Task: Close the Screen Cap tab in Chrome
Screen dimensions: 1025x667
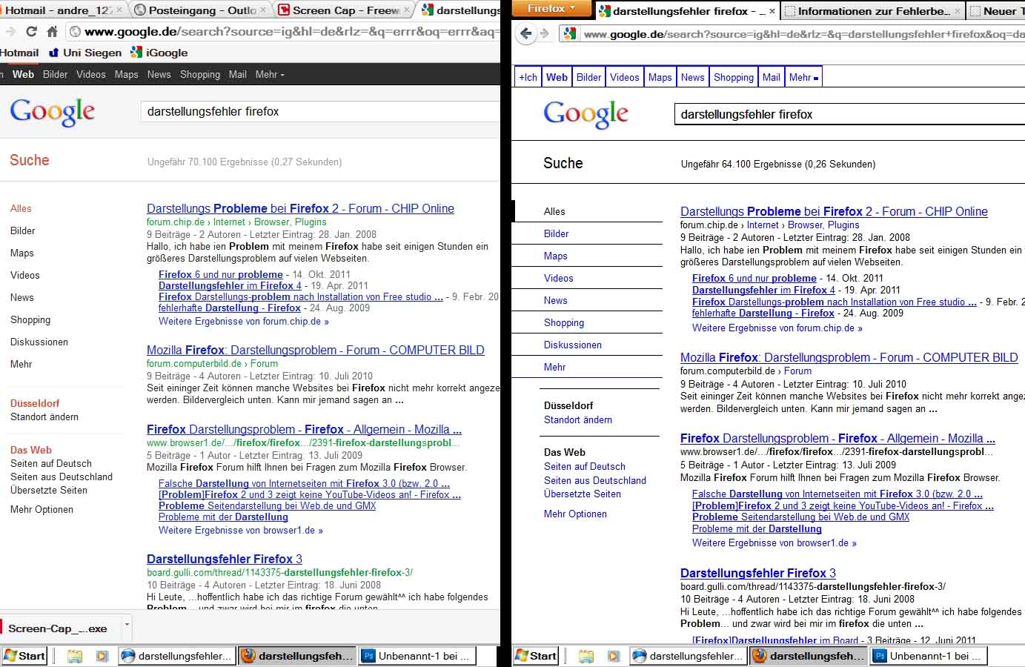Action: tap(406, 10)
